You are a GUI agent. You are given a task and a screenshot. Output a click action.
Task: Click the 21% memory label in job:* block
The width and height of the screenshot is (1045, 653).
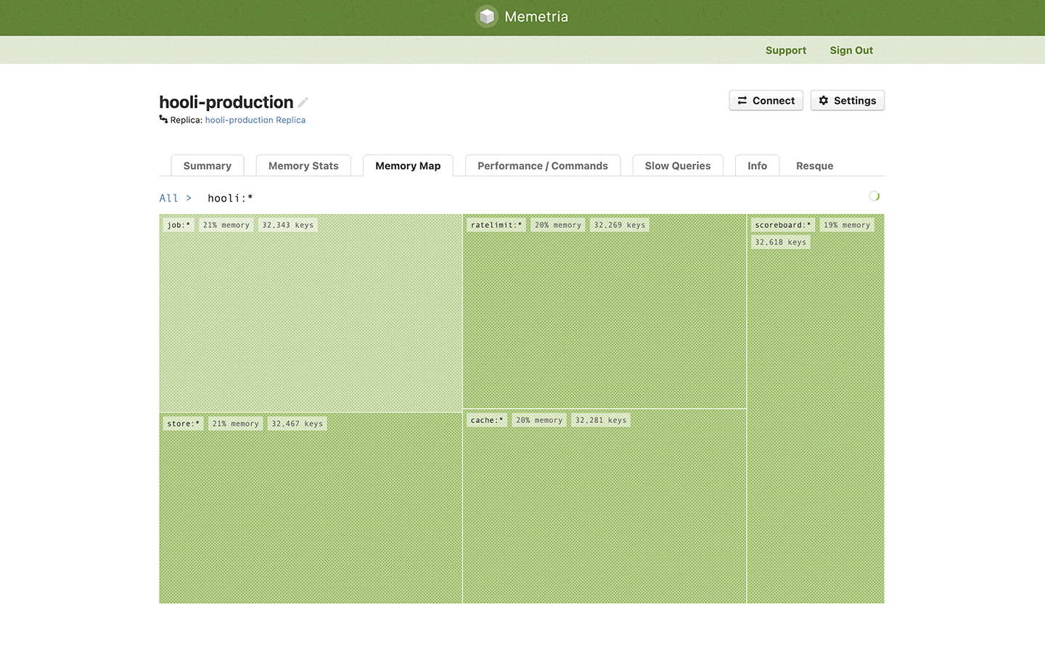(x=226, y=225)
